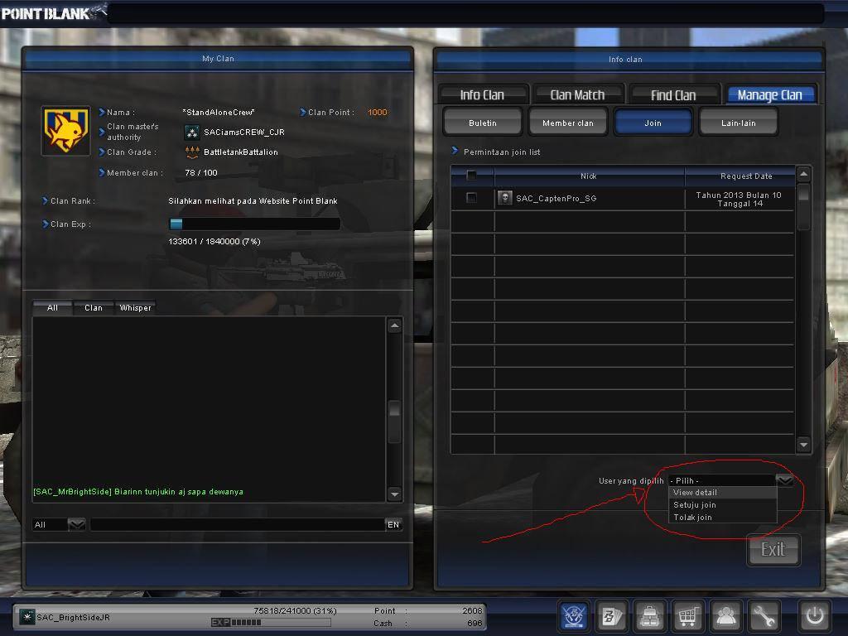848x636 pixels.
Task: Click clan master name SACiamsCREW_CJR
Action: point(244,132)
